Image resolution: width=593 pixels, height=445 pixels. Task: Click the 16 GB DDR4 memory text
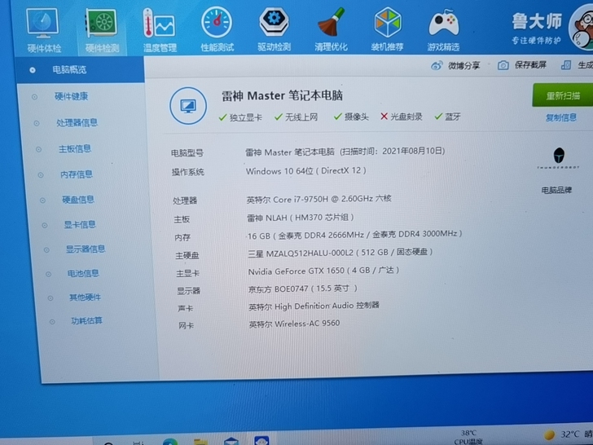click(x=355, y=235)
